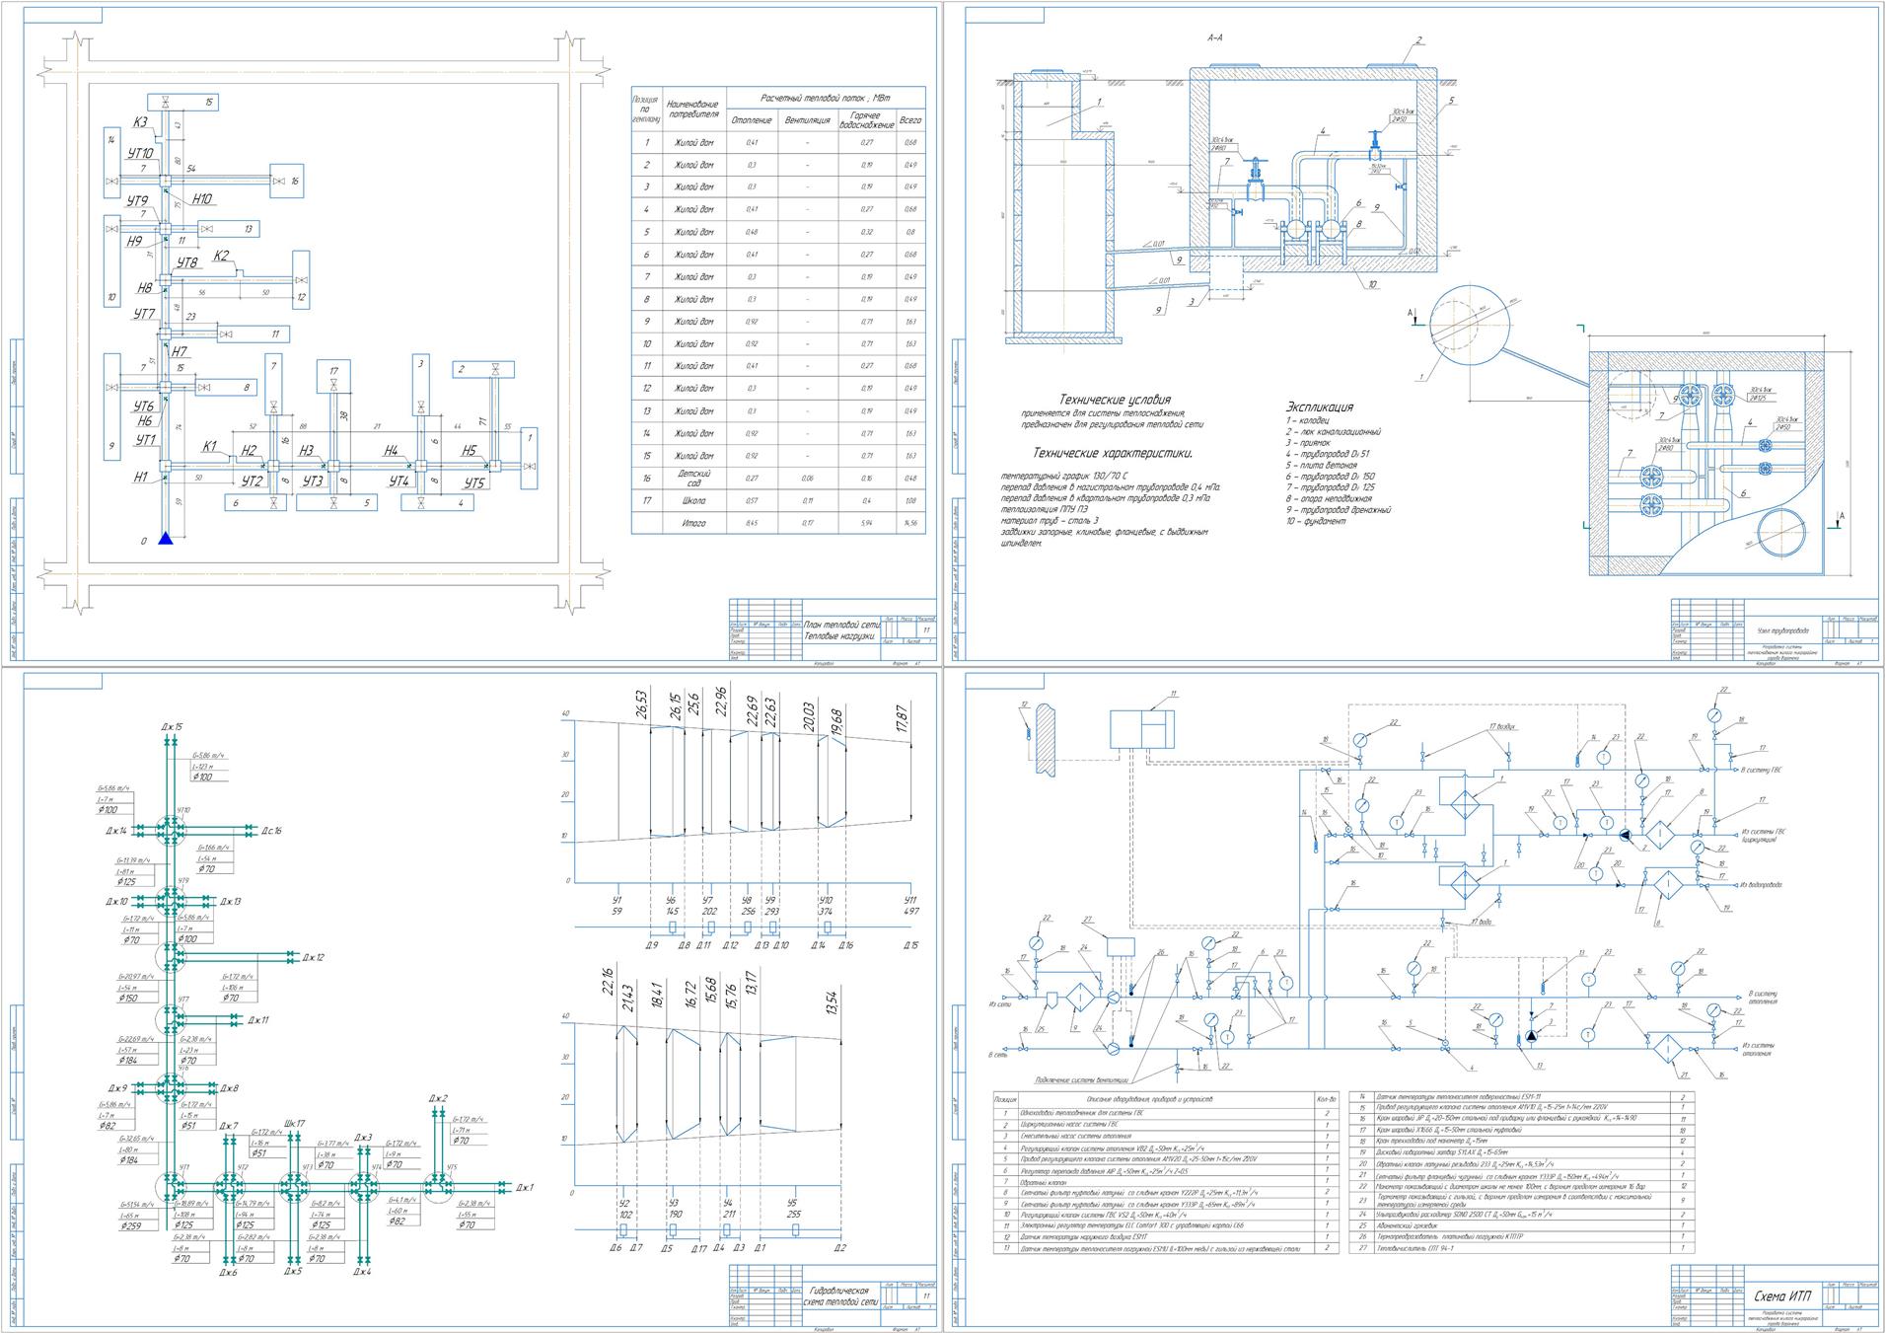Select 'Гидравлическая схема тепловой сети' title text
The width and height of the screenshot is (1885, 1333).
[x=842, y=1296]
